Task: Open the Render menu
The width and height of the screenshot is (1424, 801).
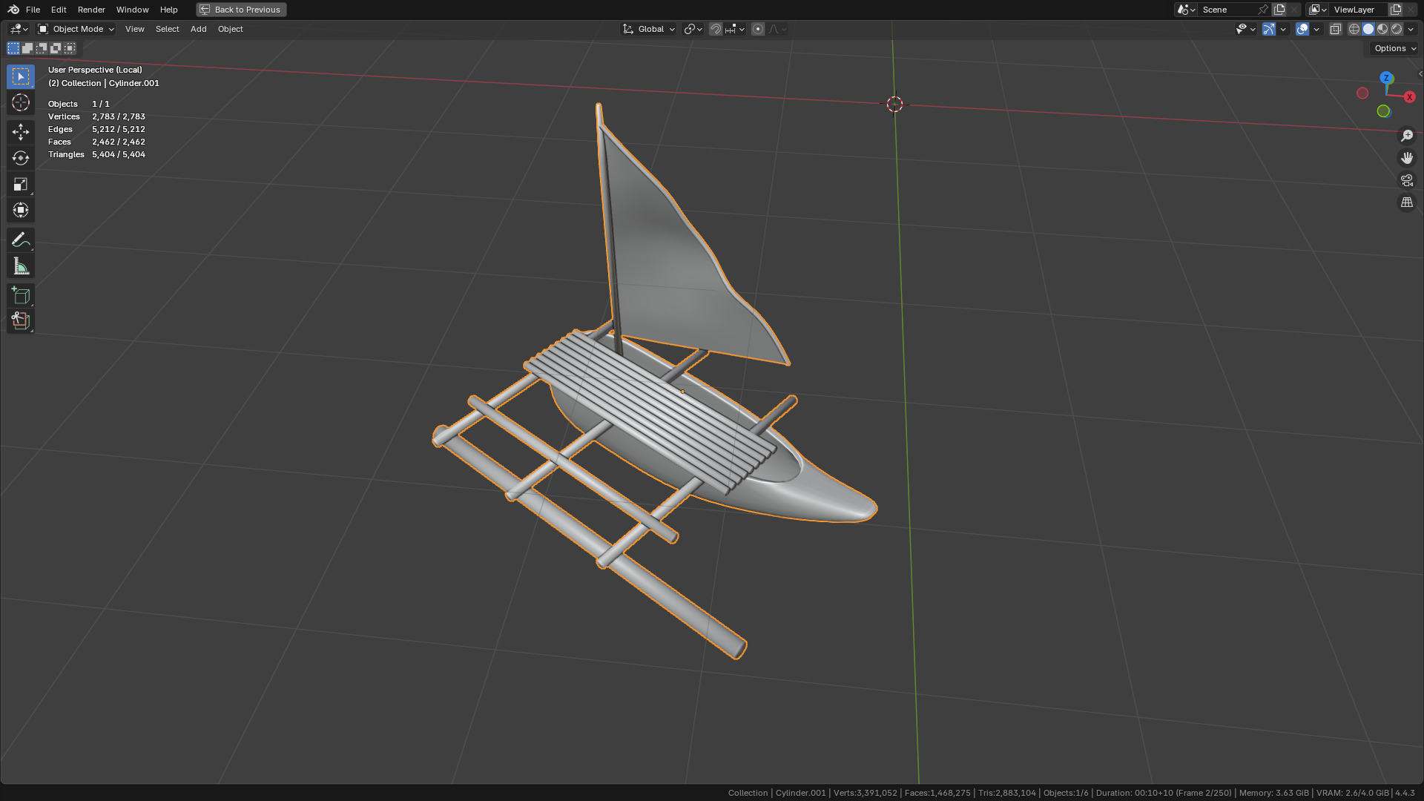Action: tap(91, 10)
